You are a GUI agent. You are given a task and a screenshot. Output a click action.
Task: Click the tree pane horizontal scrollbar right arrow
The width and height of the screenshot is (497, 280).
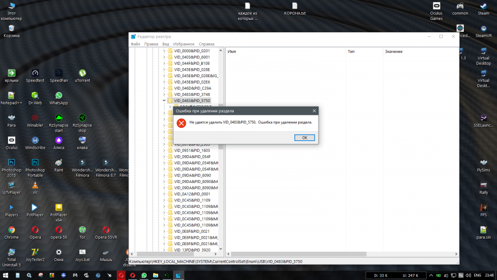pyautogui.click(x=216, y=254)
